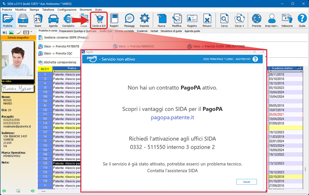Click the Videocorsi toolbar icon

coord(287,20)
